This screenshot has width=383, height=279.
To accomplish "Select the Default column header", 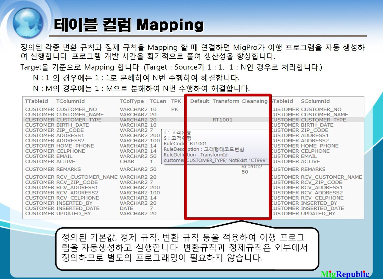I will (x=200, y=101).
